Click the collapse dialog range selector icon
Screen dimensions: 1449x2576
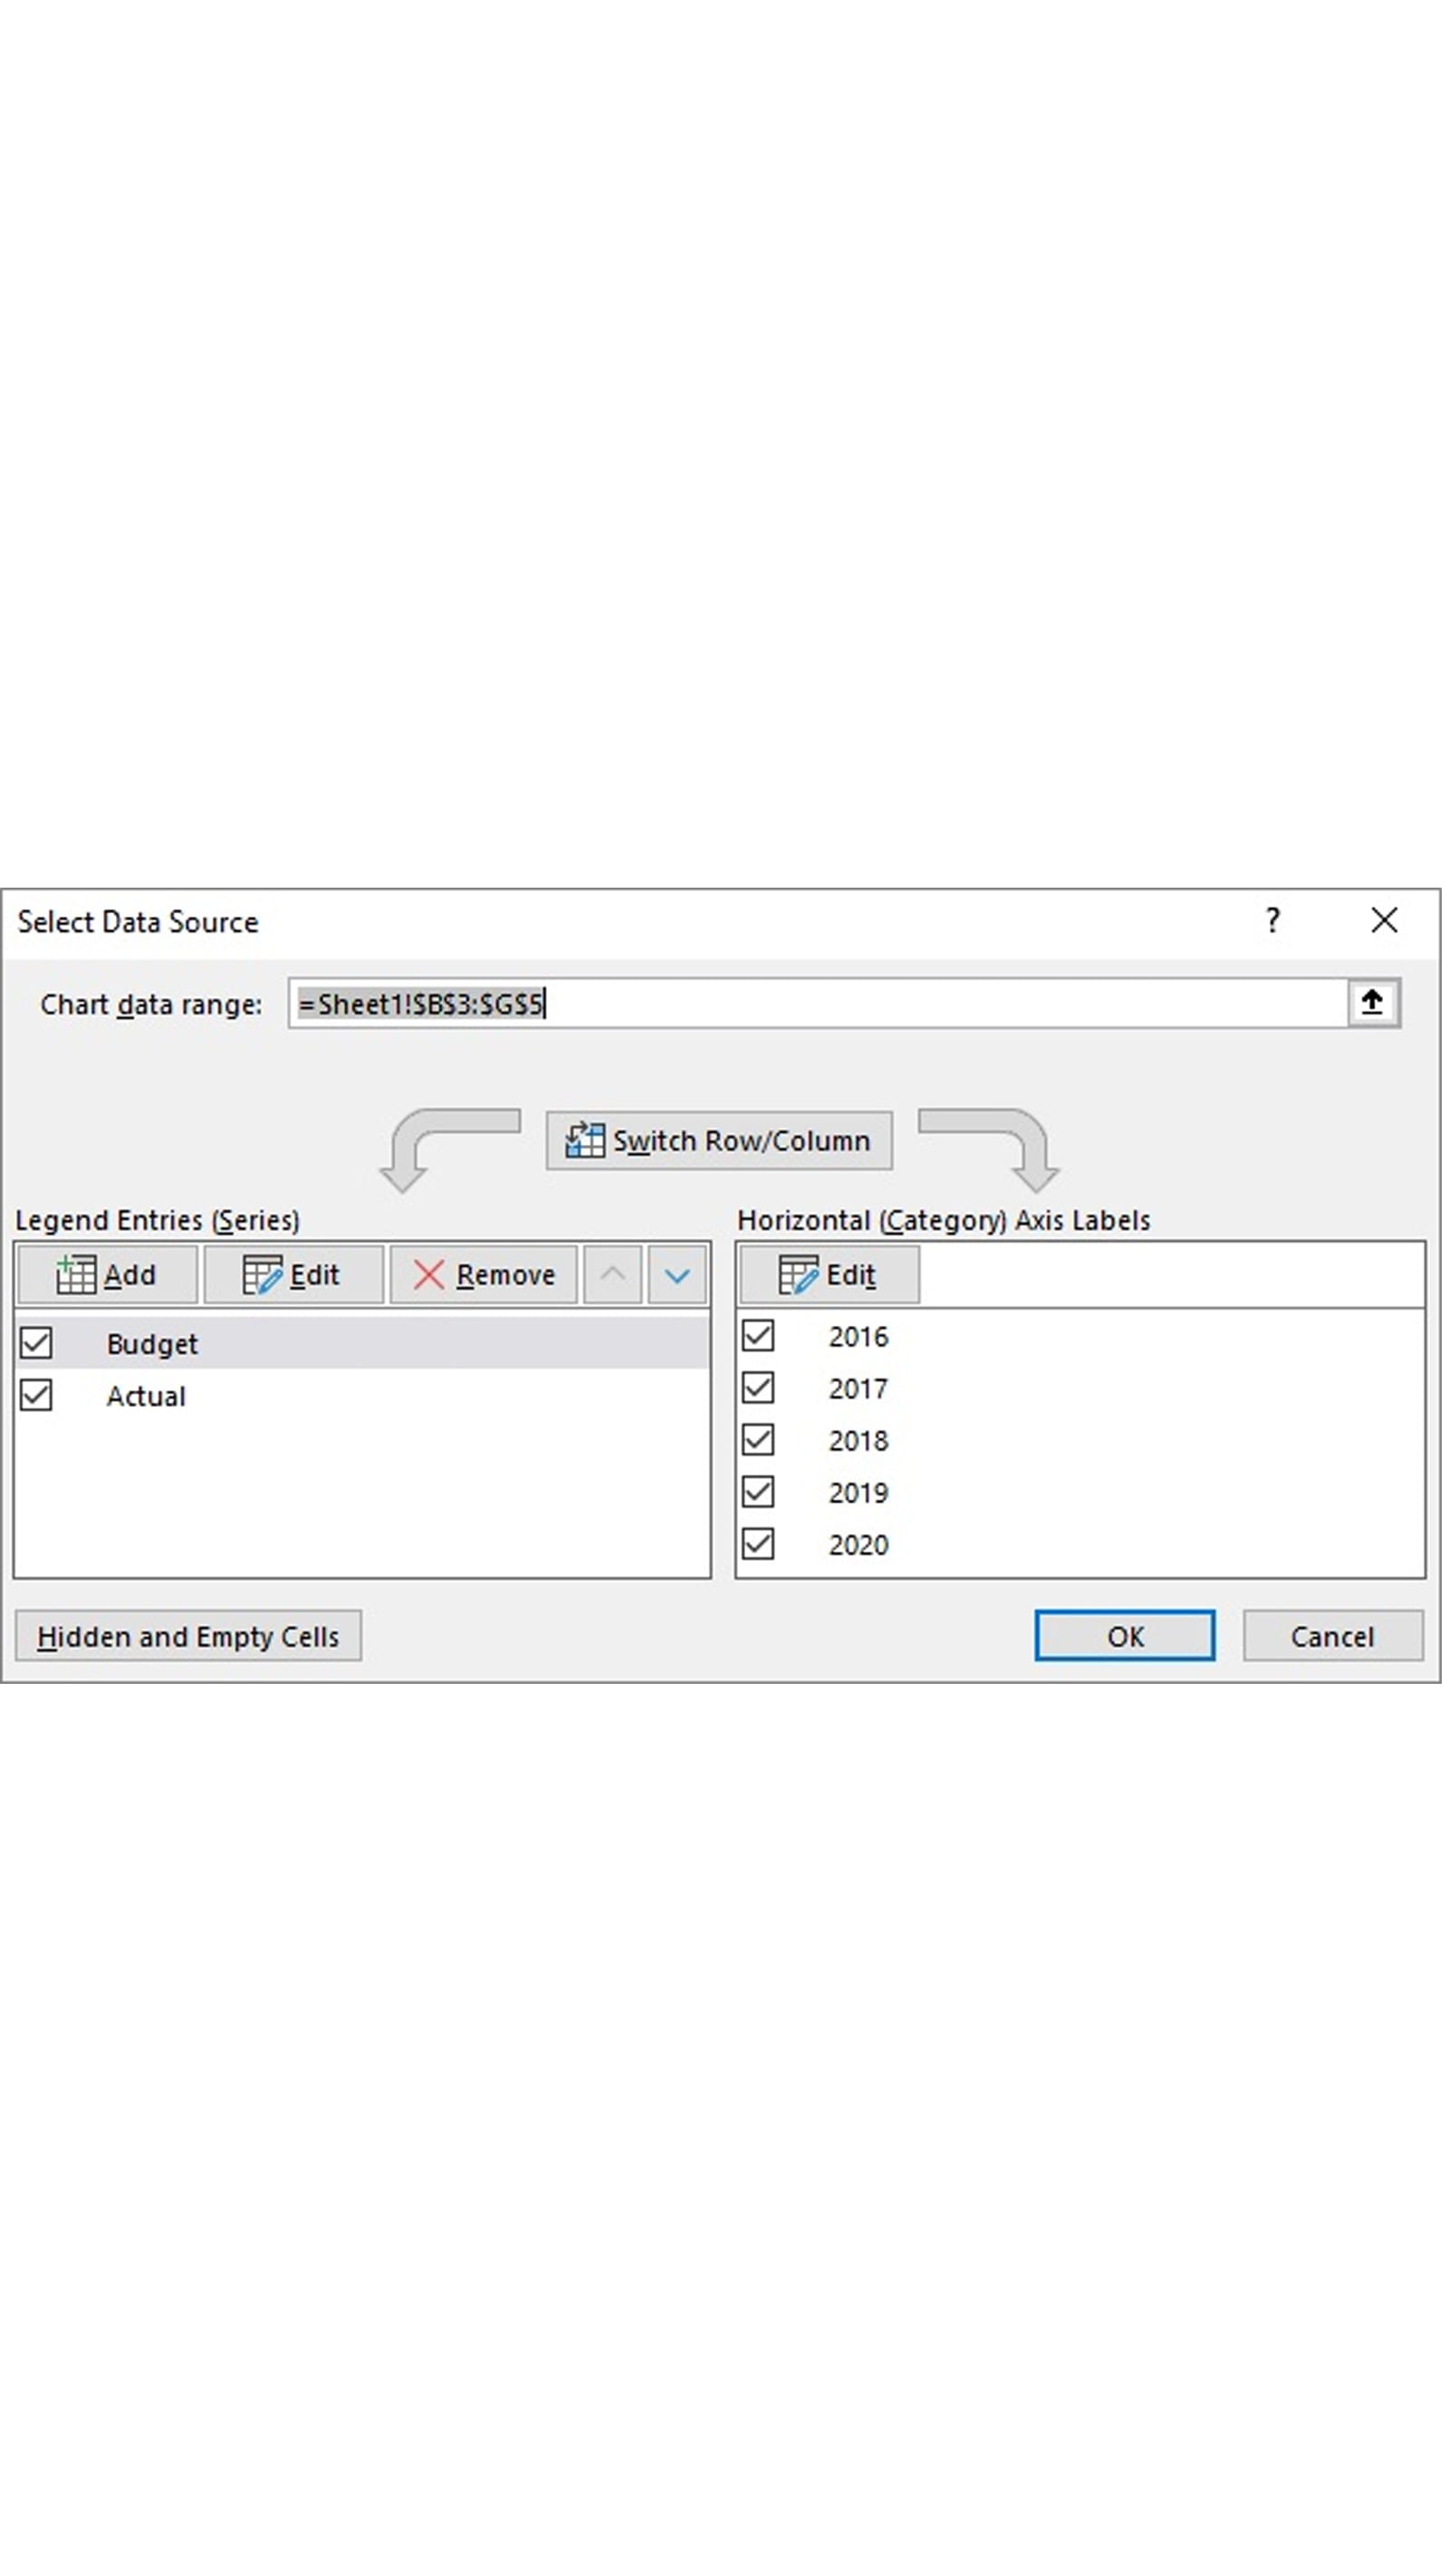point(1372,1002)
